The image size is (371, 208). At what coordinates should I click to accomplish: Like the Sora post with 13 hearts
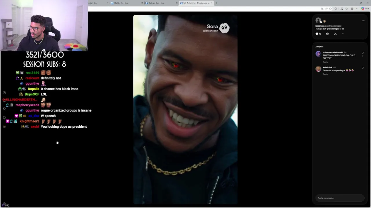(x=317, y=34)
